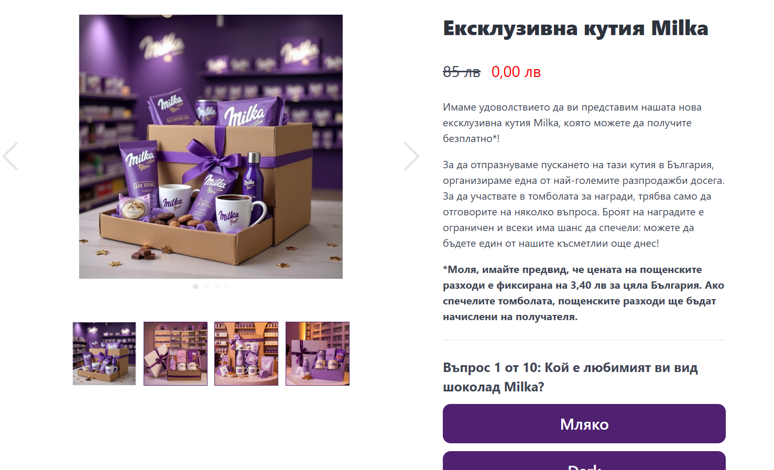Click the Въпрос 1 от 10 question text
This screenshot has height=470, width=774.
point(570,377)
